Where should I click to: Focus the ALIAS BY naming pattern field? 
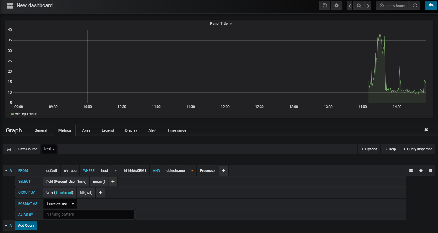coord(89,214)
